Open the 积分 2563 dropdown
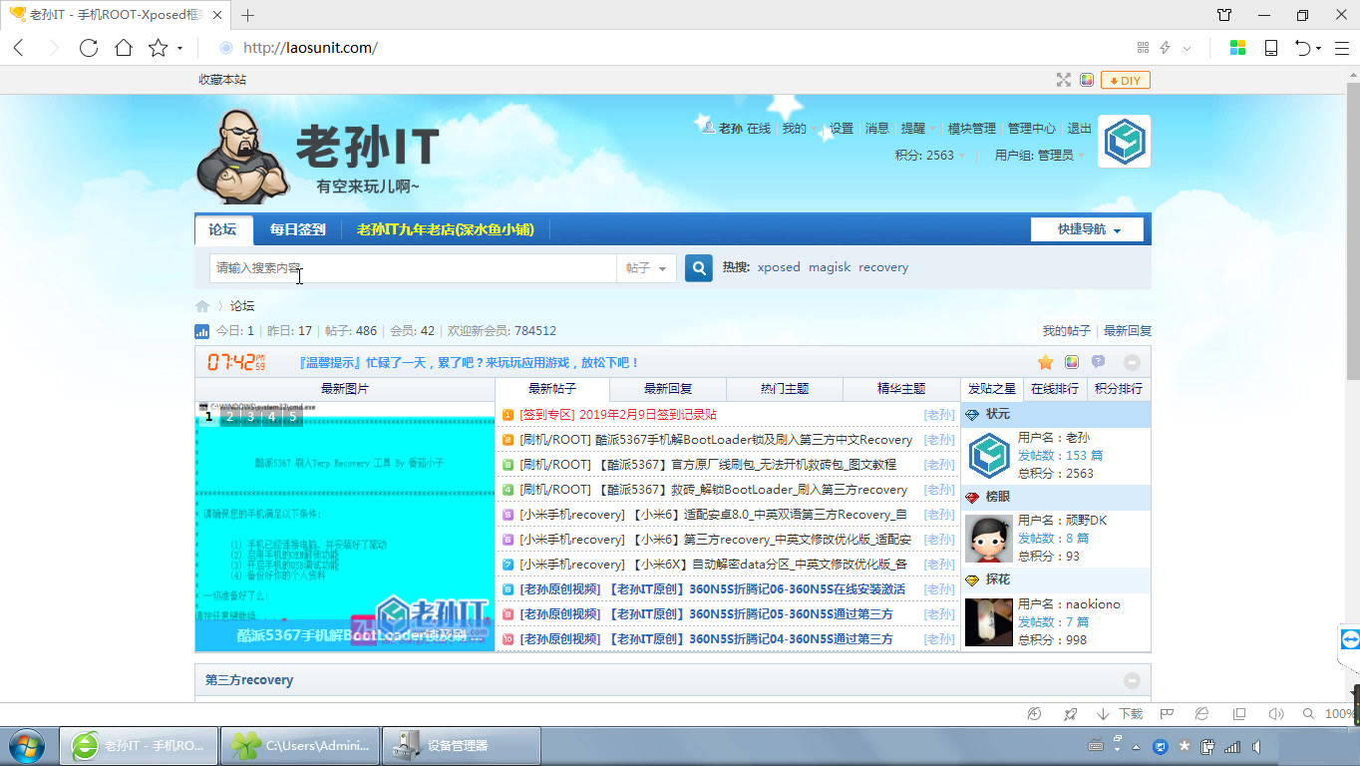Image resolution: width=1360 pixels, height=766 pixels. 930,156
